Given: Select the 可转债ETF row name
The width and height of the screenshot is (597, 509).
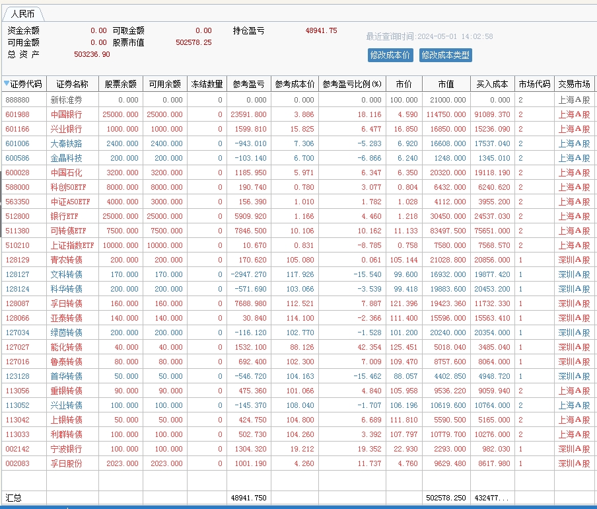Looking at the screenshot, I should click(69, 231).
